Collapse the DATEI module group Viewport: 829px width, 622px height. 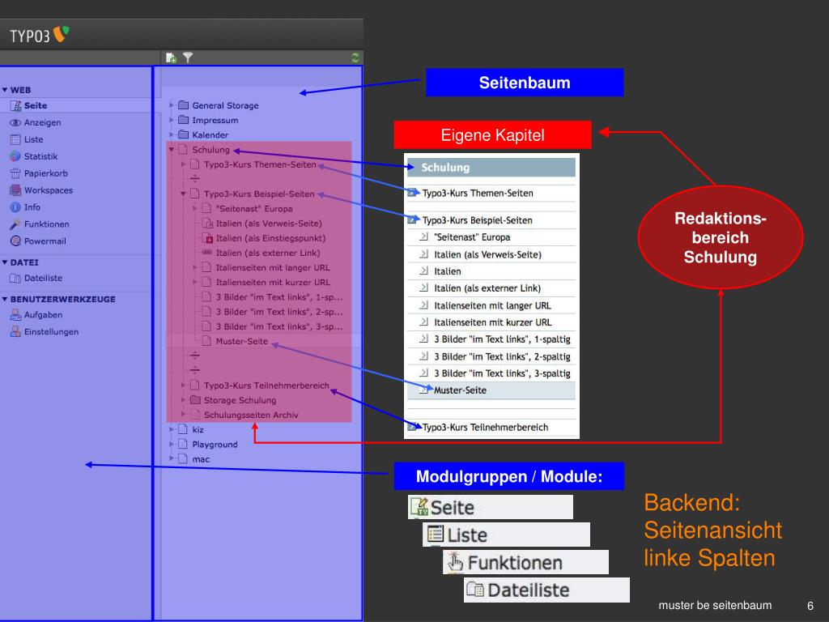pos(5,262)
